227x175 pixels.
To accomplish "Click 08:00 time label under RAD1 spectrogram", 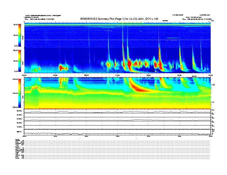I will [86, 75].
